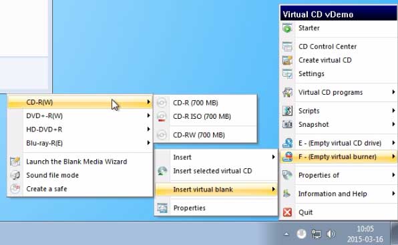Choose CD-R (700 MB) blank
Screen dimensions: 398x245
(x=206, y=103)
